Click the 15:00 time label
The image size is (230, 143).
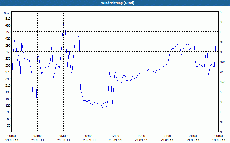141,136
